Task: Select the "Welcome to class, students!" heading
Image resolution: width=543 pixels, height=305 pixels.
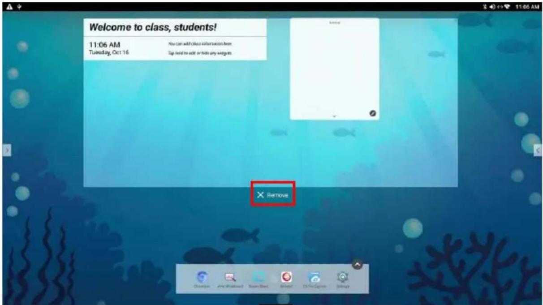Action: point(153,27)
